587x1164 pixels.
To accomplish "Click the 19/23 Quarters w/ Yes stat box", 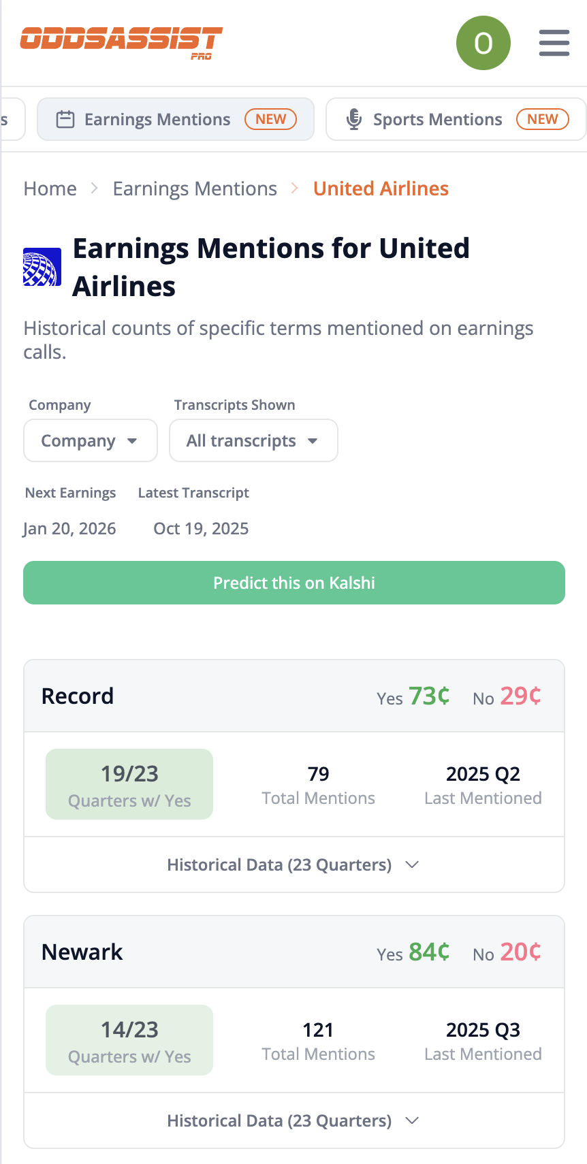I will (x=129, y=783).
